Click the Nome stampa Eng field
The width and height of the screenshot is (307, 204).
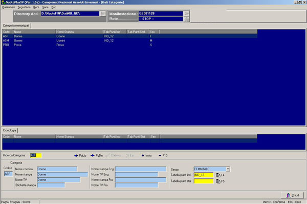point(141,169)
